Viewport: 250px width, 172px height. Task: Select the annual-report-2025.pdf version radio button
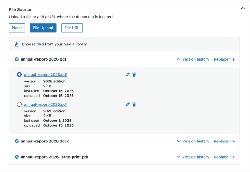pos(19,104)
